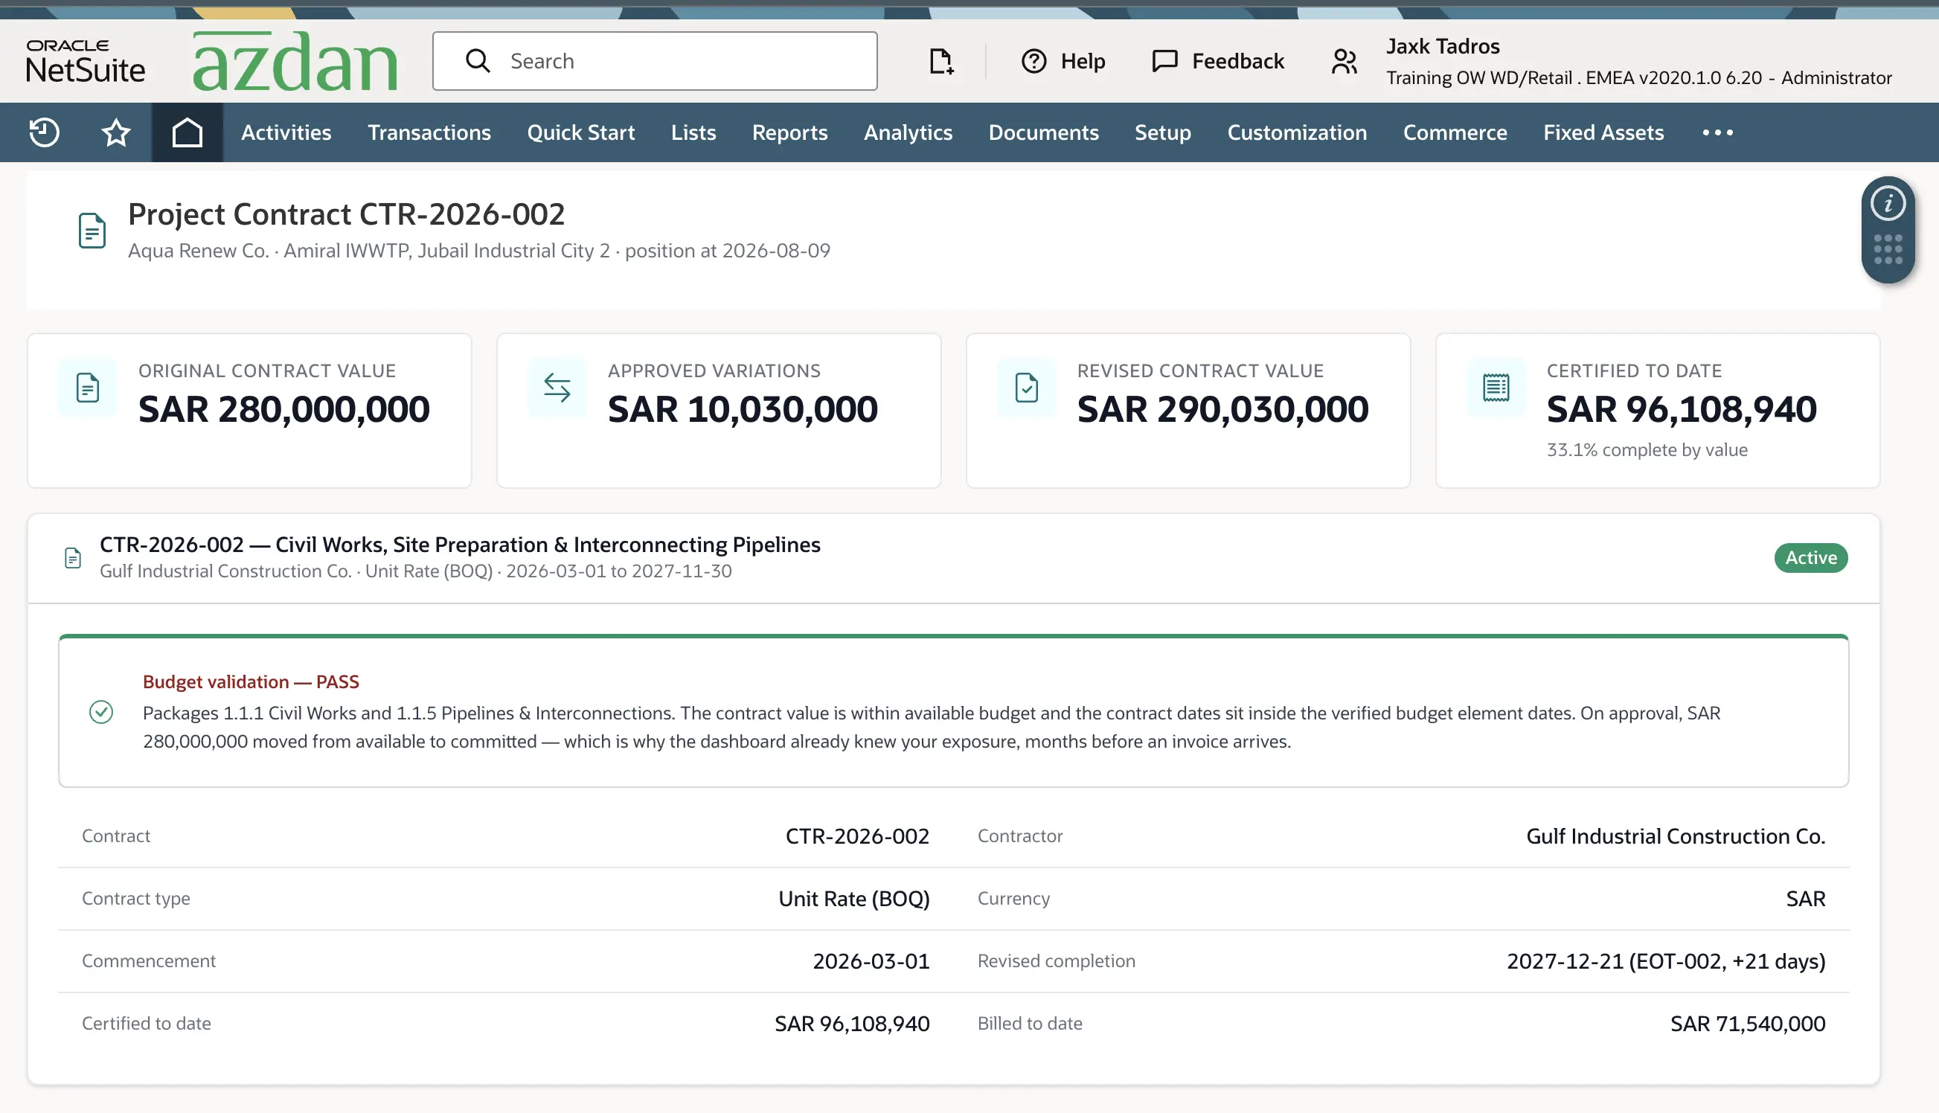Click the SAR currency value
The image size is (1939, 1113).
1805,898
